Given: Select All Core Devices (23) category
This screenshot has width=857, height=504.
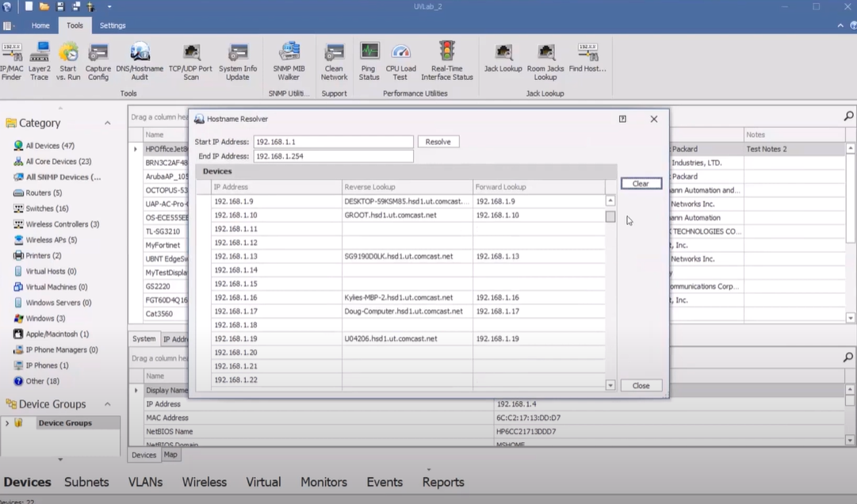Looking at the screenshot, I should pos(59,162).
